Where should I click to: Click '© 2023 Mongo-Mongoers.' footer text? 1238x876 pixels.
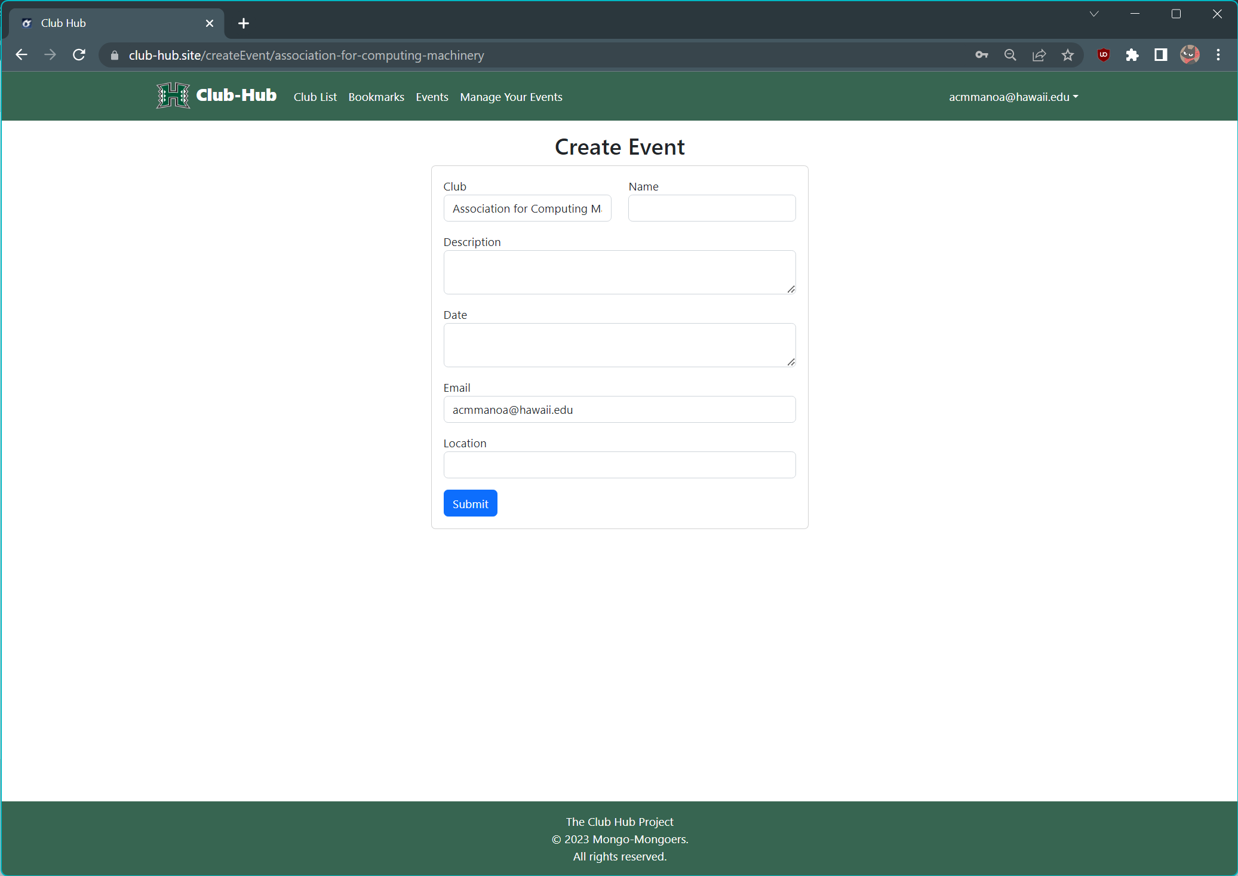pos(619,839)
